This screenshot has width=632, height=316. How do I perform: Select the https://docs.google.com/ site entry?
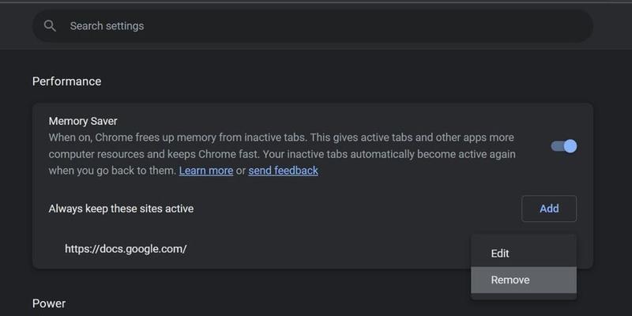pos(126,249)
